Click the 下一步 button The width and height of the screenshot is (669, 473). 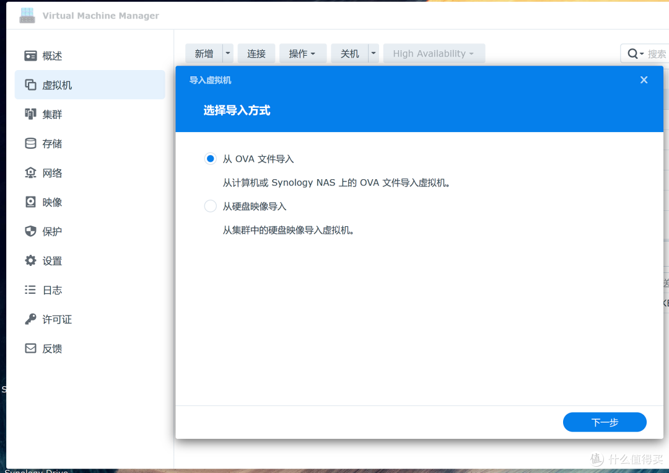pos(605,422)
